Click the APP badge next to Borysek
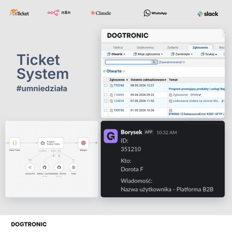 (x=148, y=132)
